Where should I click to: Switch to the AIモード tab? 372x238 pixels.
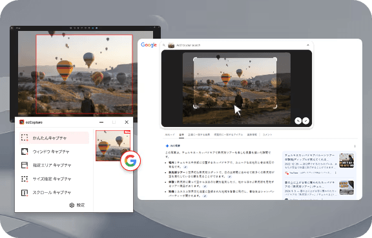(x=170, y=135)
